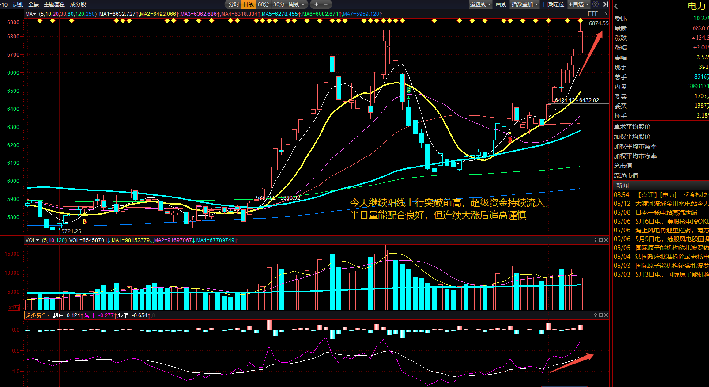
Task: Maximize the VOL indicator panel
Action: click(x=601, y=240)
